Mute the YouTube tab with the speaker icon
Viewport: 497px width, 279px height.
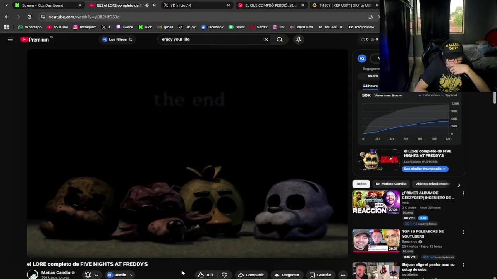146,5
